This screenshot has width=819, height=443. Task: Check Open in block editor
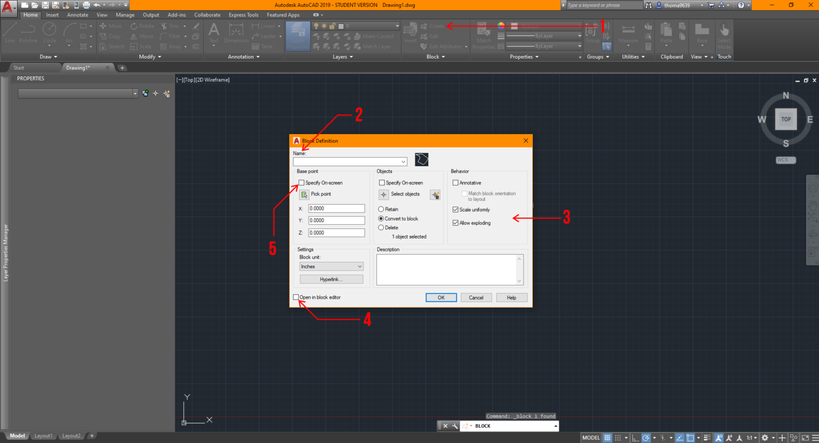(296, 297)
